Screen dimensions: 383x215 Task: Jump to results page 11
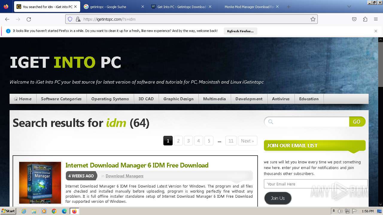(231, 141)
